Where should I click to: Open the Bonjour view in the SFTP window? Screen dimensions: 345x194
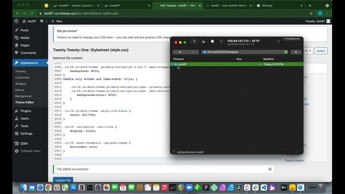[221, 41]
